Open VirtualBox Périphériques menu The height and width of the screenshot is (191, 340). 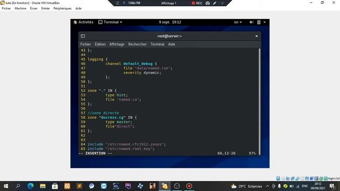[x=62, y=8]
